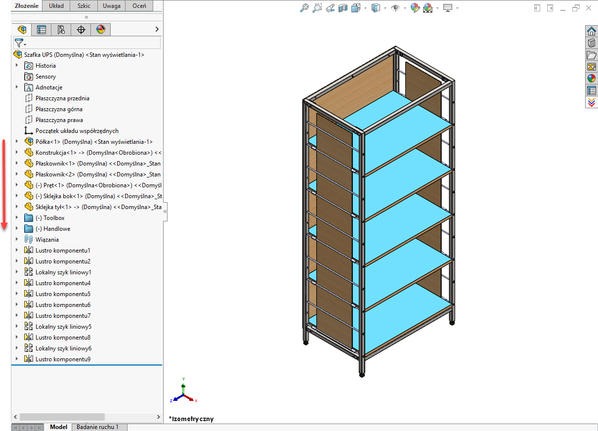Expand the Historia tree node

coord(16,66)
